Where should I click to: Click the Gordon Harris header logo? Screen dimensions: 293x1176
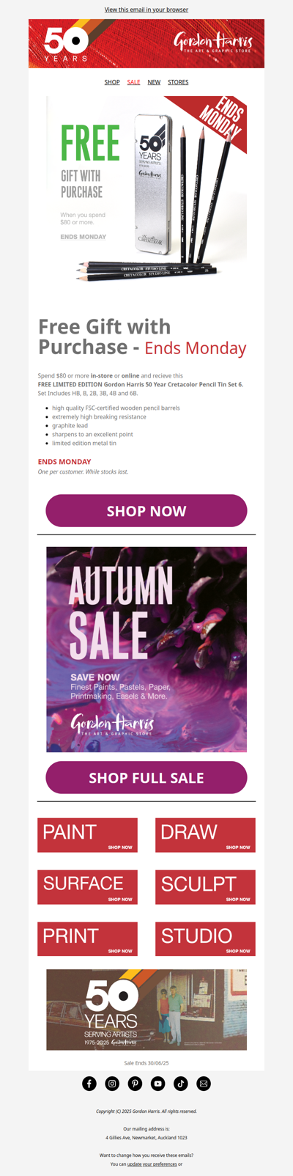(212, 43)
